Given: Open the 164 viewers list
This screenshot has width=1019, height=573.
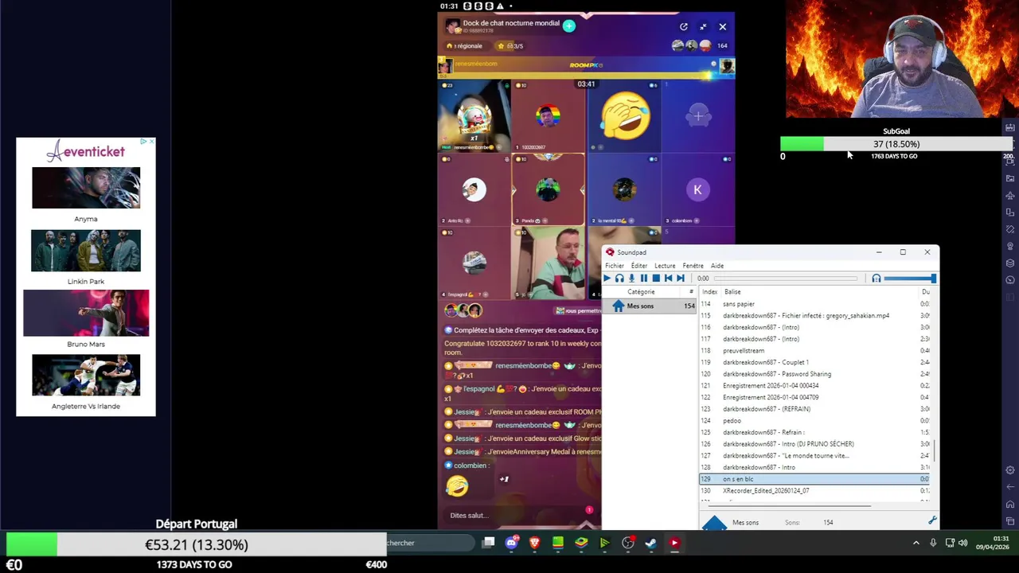Looking at the screenshot, I should coord(722,46).
